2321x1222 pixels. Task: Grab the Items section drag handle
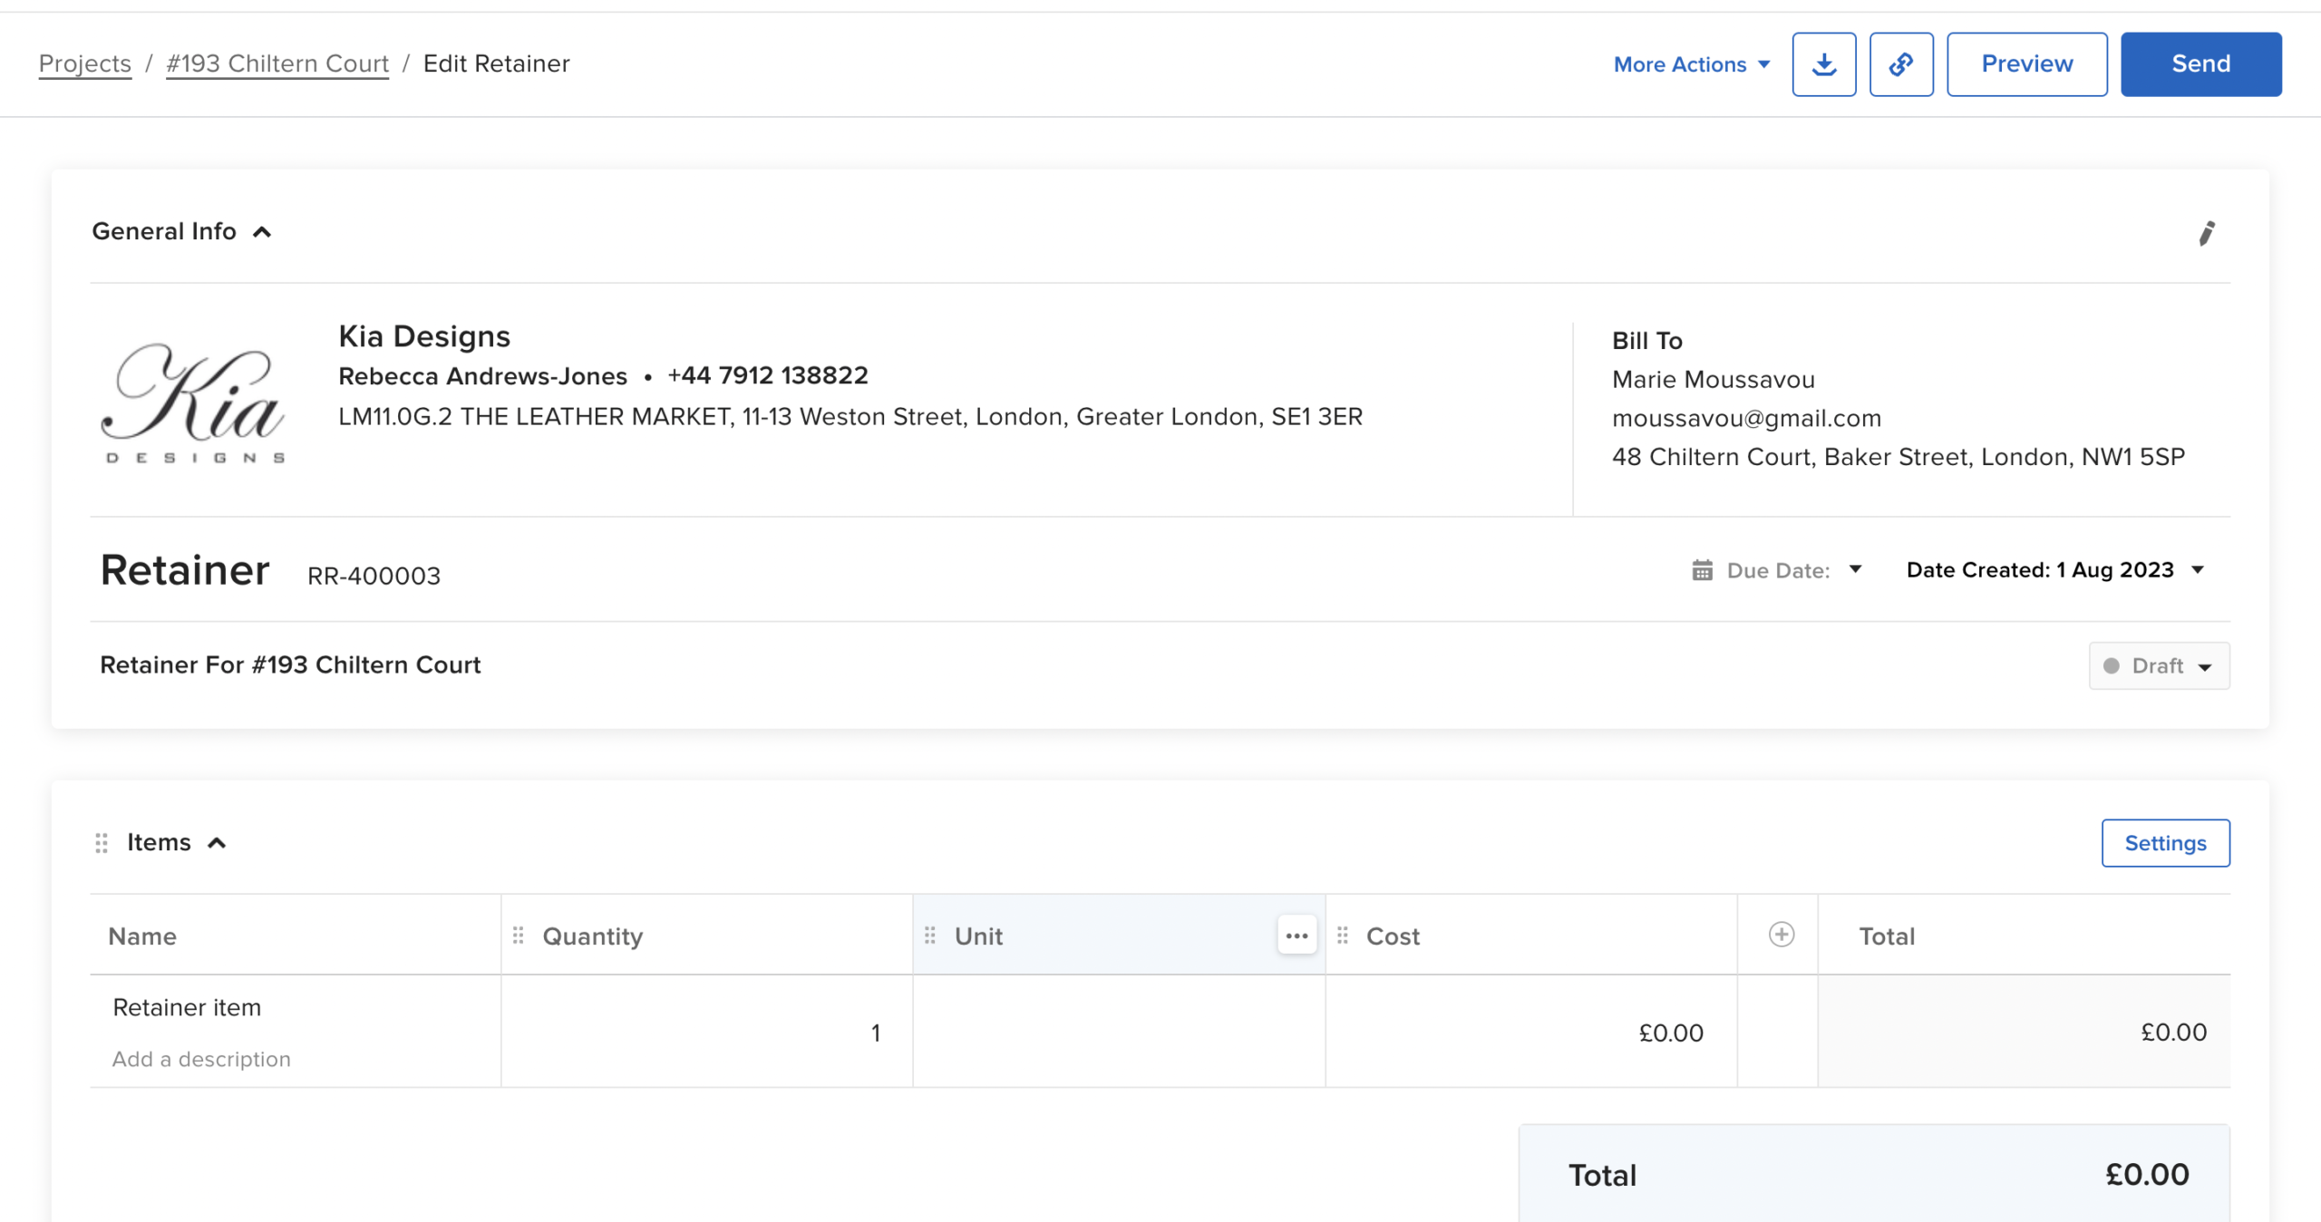pyautogui.click(x=102, y=843)
